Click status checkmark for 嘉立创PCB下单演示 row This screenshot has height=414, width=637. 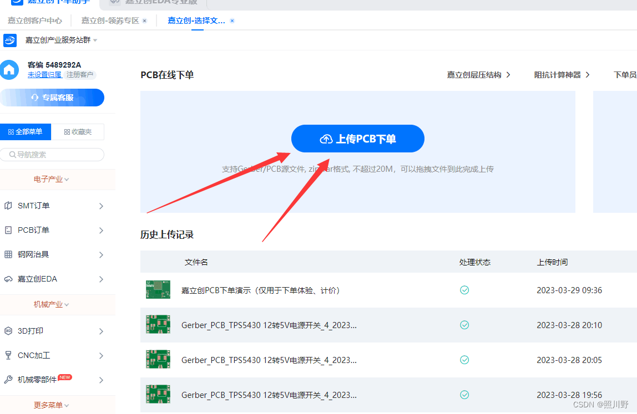[x=464, y=290]
